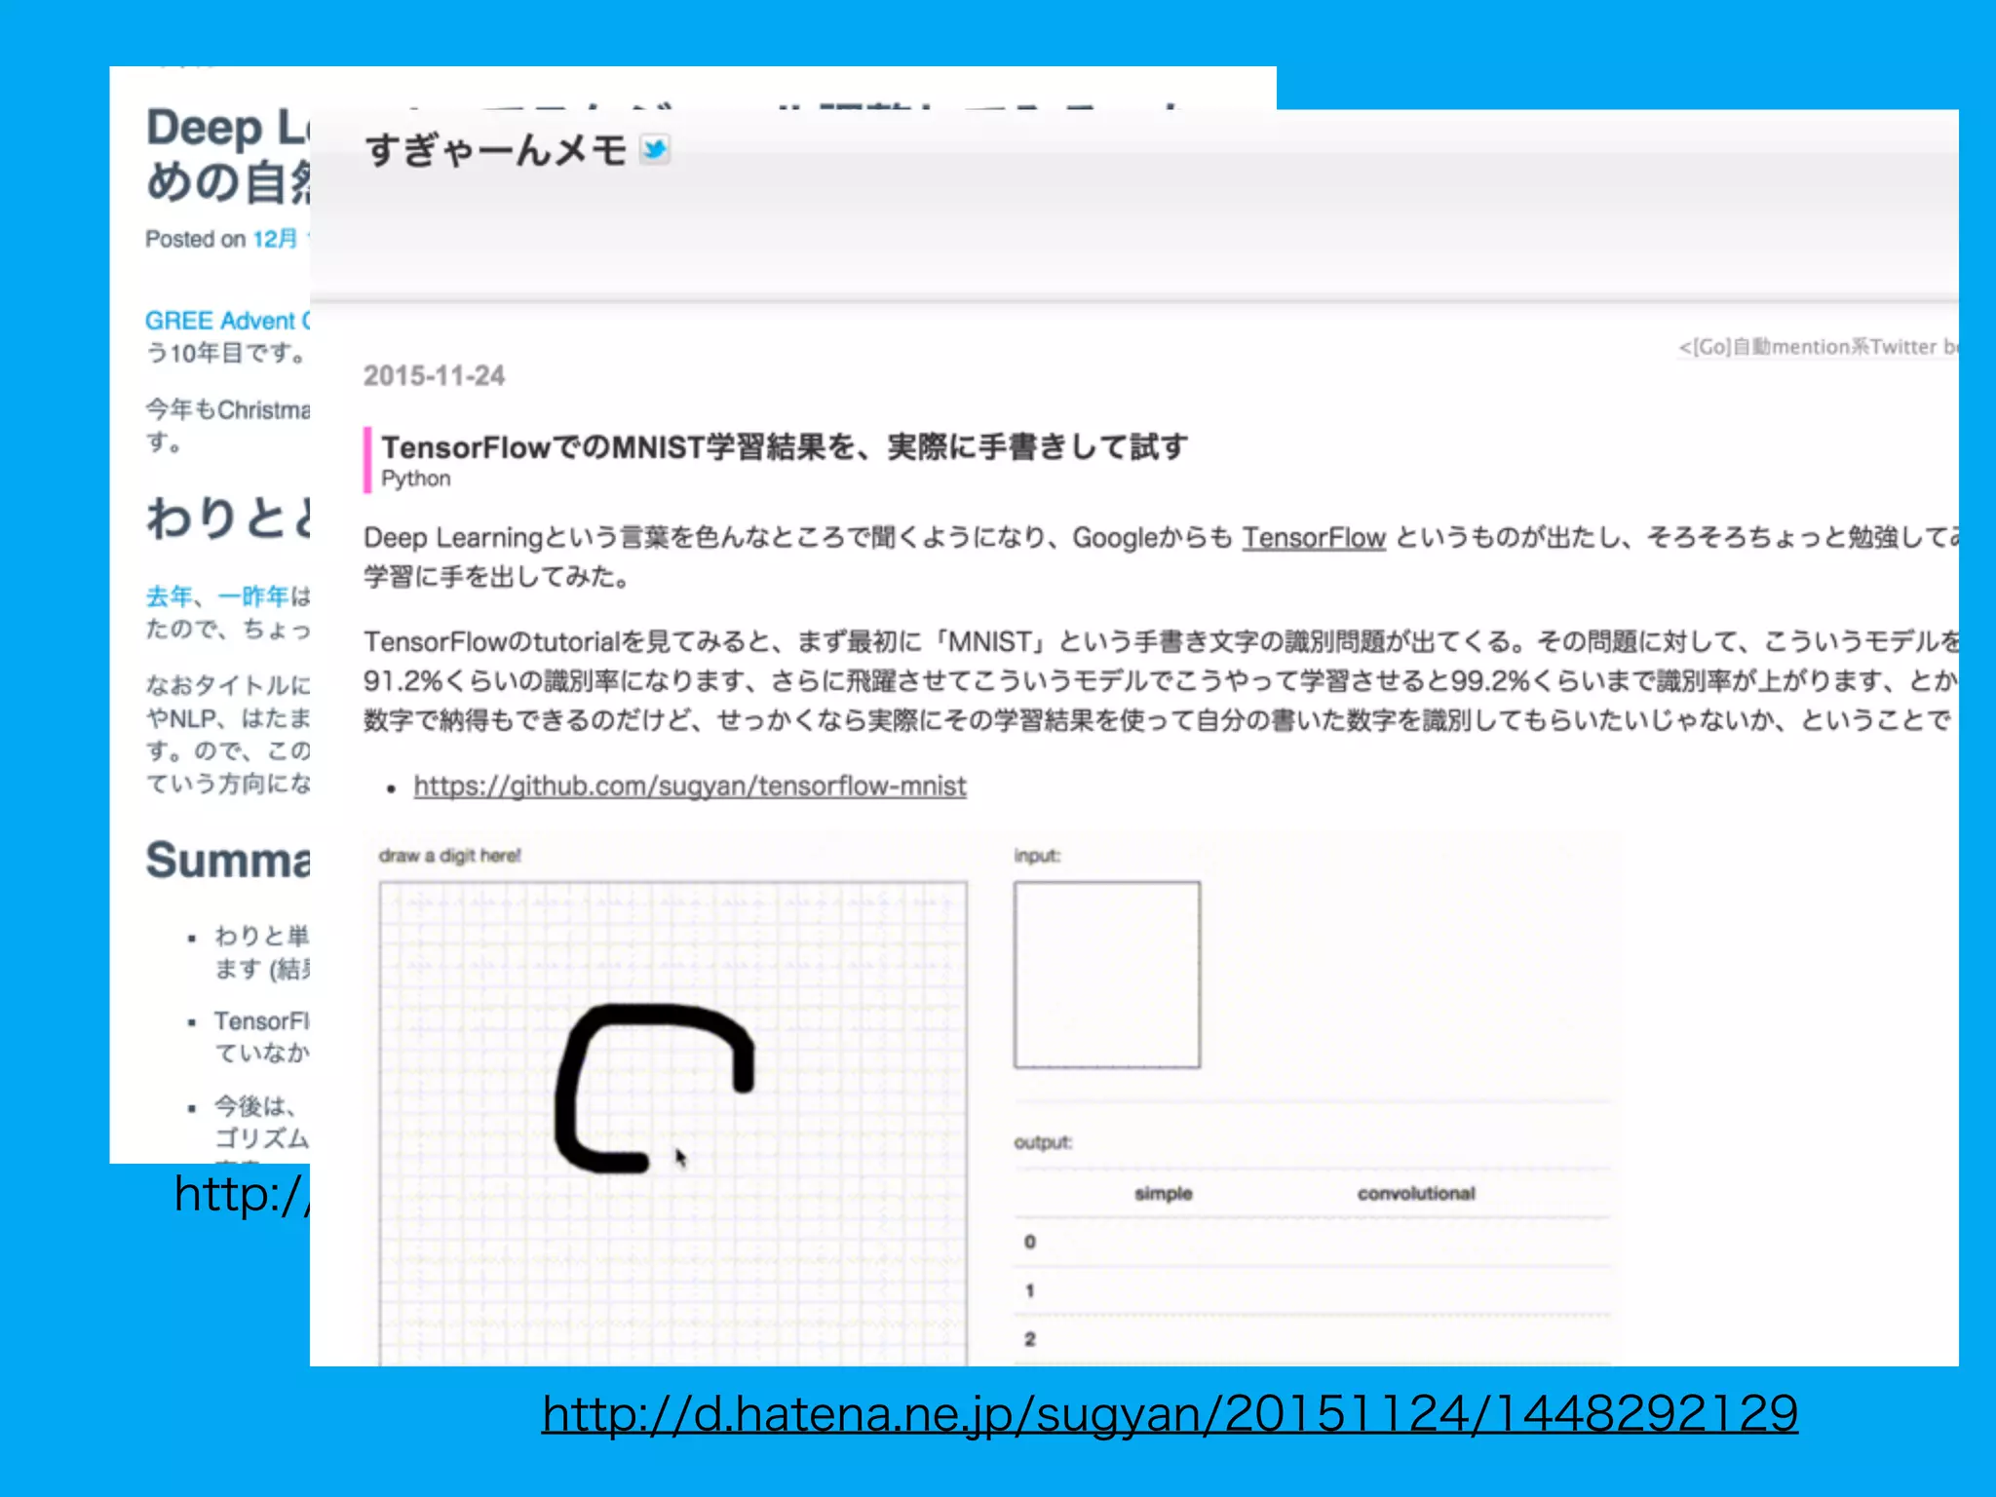Click the empty input preview box
The width and height of the screenshot is (1996, 1497).
coord(1107,975)
